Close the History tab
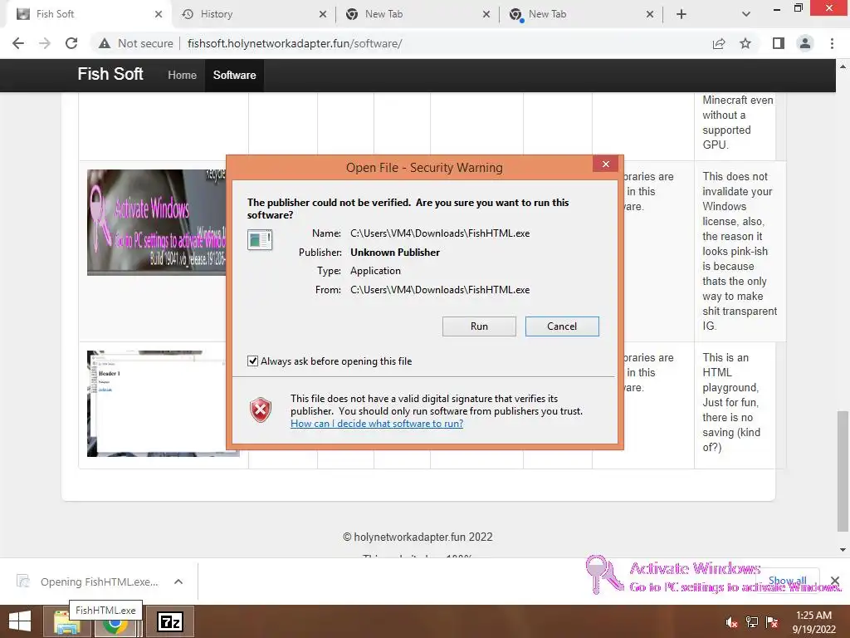Screen dimensions: 850x638 (x=323, y=14)
